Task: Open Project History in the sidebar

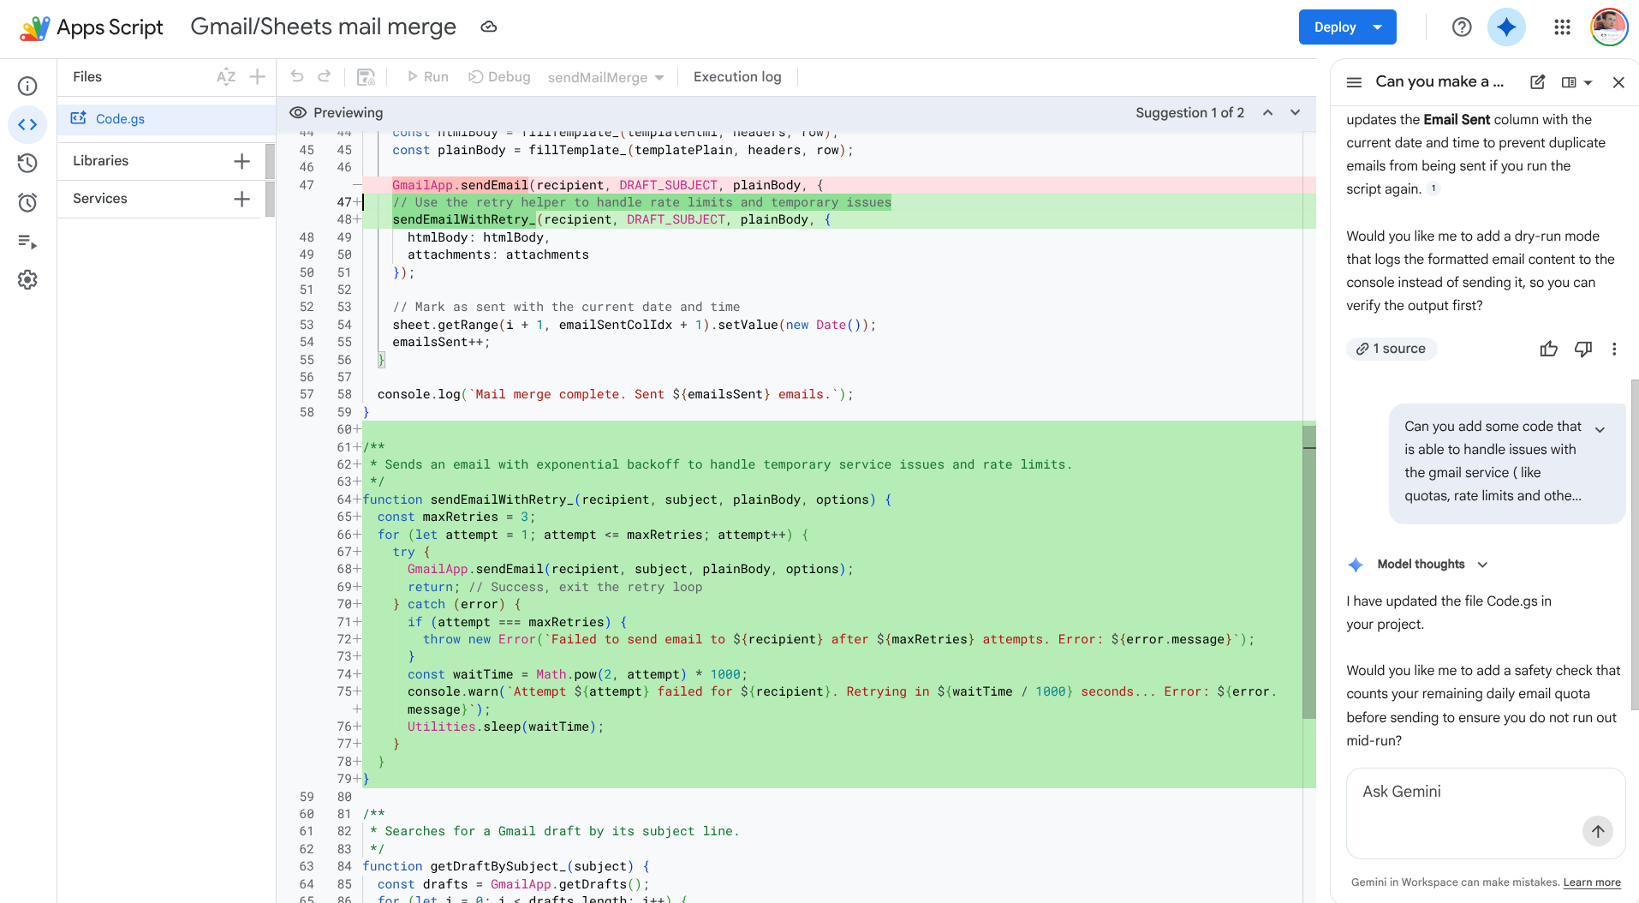Action: click(27, 163)
